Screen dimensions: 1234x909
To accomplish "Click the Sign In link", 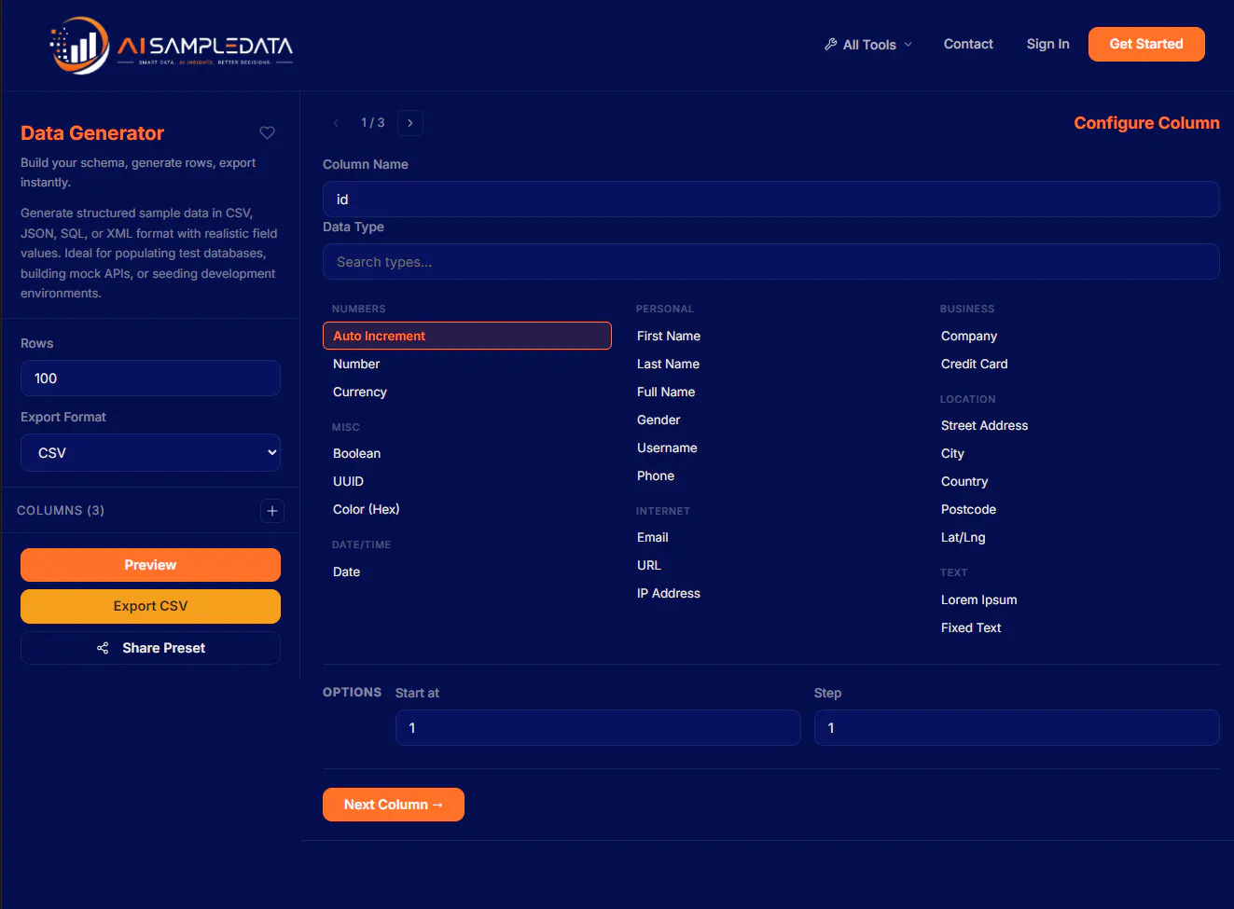I will click(x=1047, y=44).
